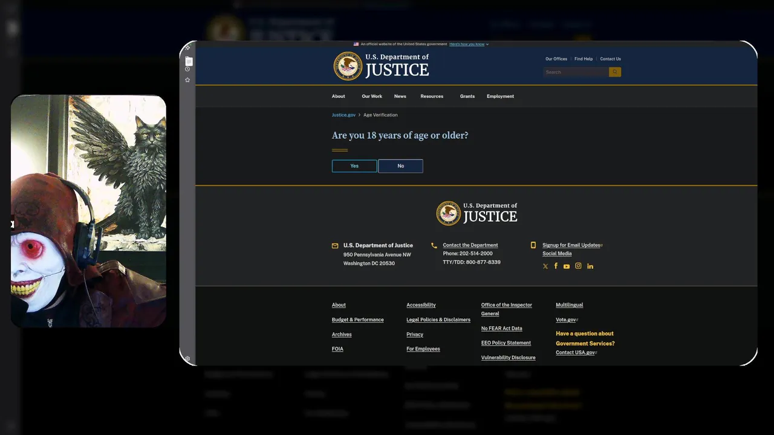Open the Instagram social icon
Image resolution: width=774 pixels, height=435 pixels.
click(578, 266)
